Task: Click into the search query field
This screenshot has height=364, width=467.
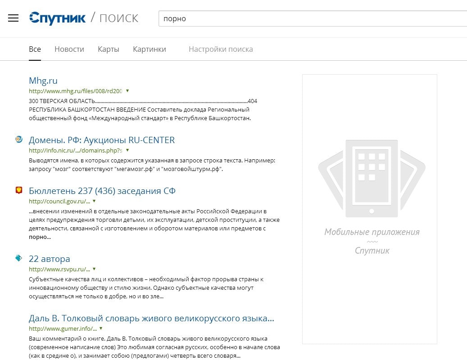Action: click(311, 19)
